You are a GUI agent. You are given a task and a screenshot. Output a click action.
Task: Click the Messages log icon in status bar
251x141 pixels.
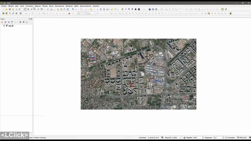coord(250,137)
